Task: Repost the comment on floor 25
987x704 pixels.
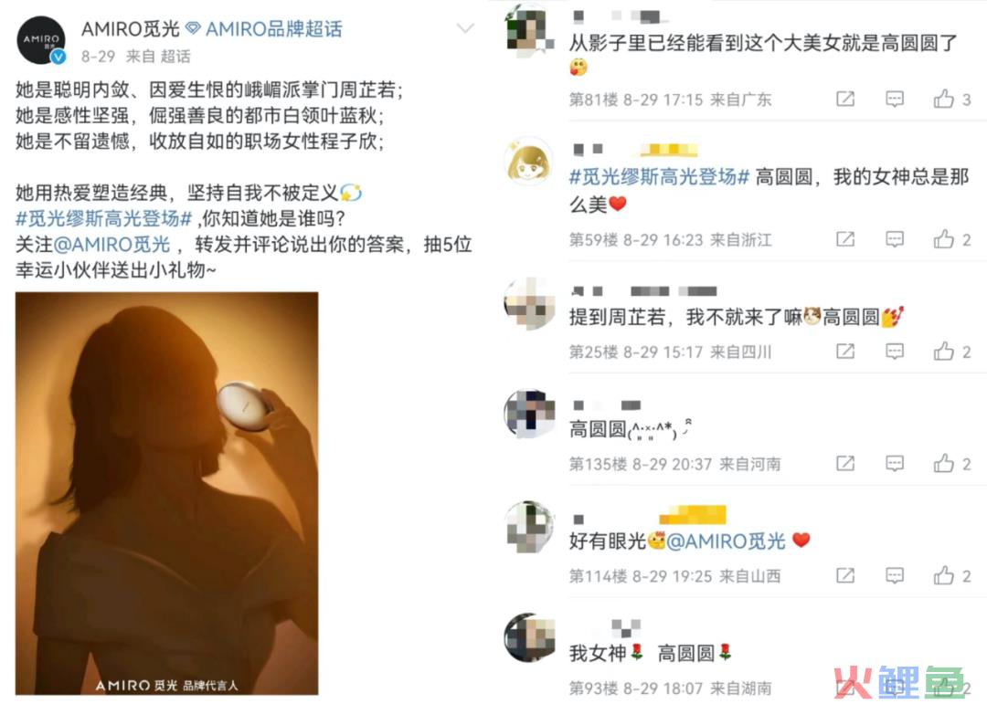Action: [845, 351]
